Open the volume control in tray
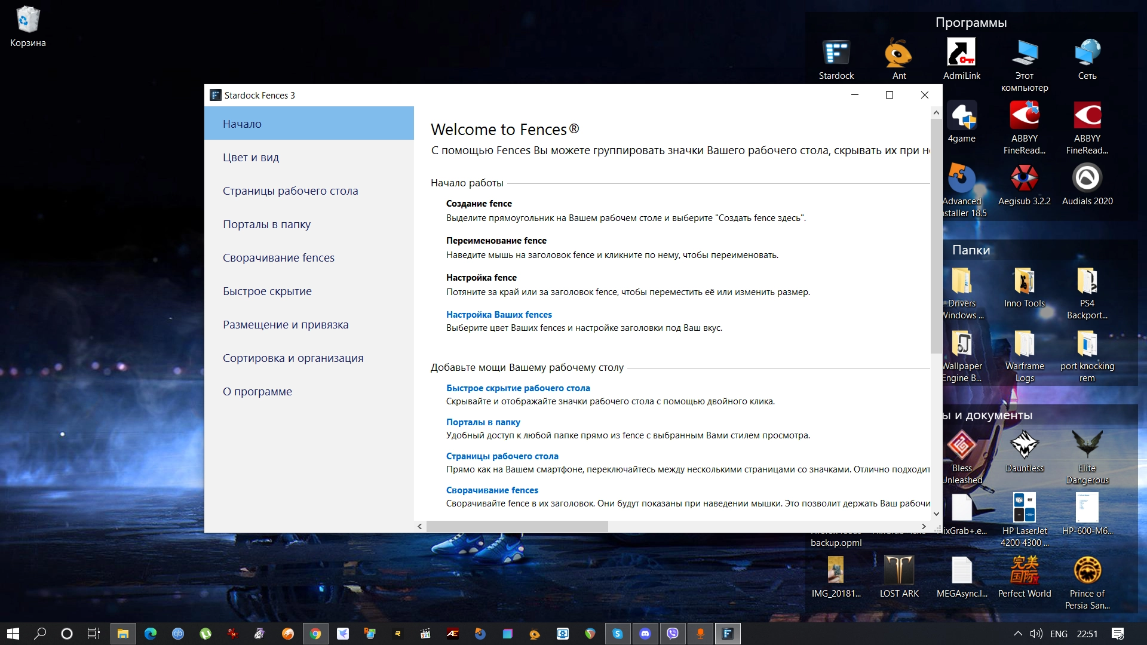1147x645 pixels. click(1036, 634)
